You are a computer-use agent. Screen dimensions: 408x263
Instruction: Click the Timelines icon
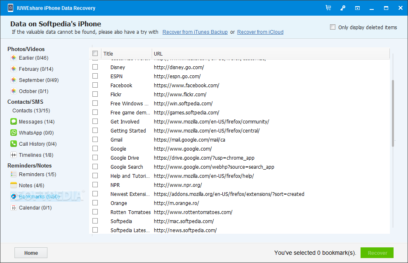point(14,155)
